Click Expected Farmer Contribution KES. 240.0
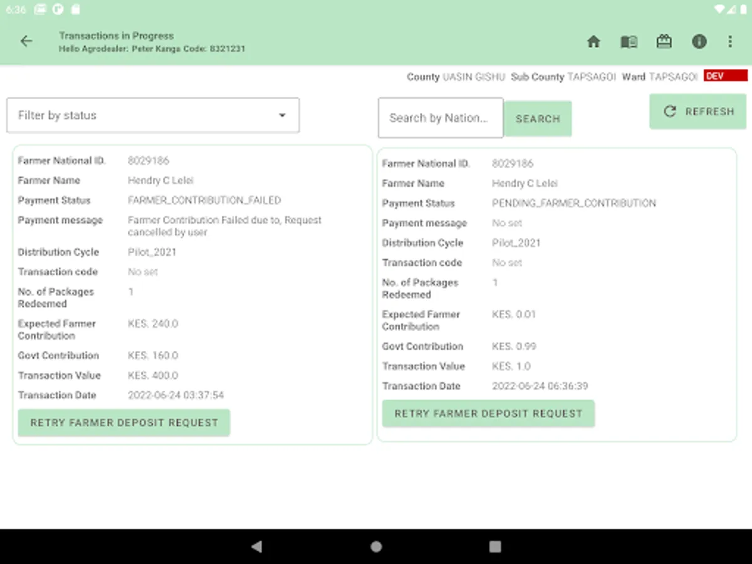 [x=153, y=324]
